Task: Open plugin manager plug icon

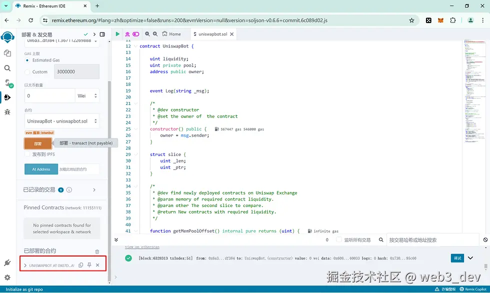Action: (x=7, y=262)
